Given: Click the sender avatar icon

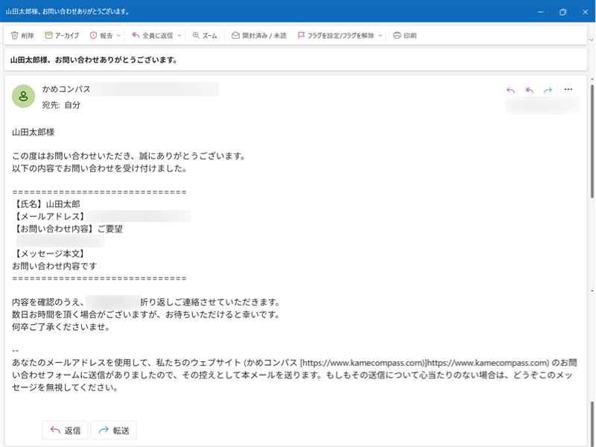Looking at the screenshot, I should pos(24,96).
